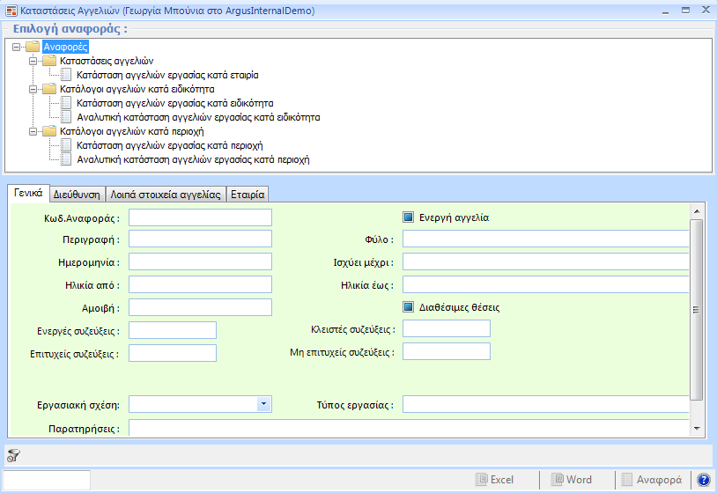Collapse the Κατάλογοι αγγελιών κατά ειδικότητα node
The height and width of the screenshot is (493, 717).
point(33,89)
